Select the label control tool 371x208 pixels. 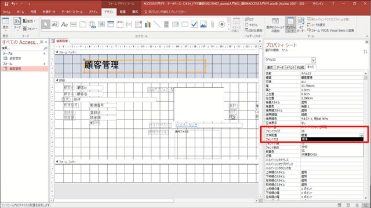point(64,24)
